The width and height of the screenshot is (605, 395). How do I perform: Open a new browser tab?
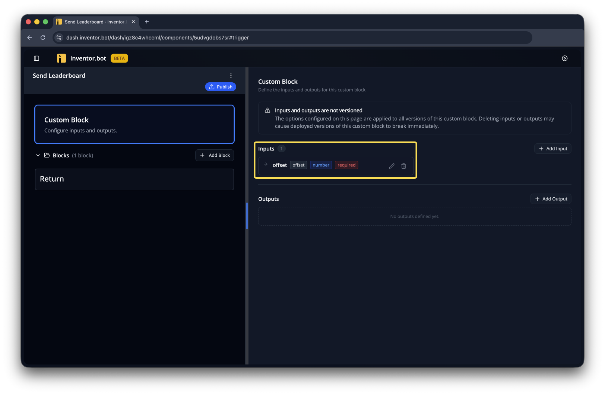coord(147,22)
